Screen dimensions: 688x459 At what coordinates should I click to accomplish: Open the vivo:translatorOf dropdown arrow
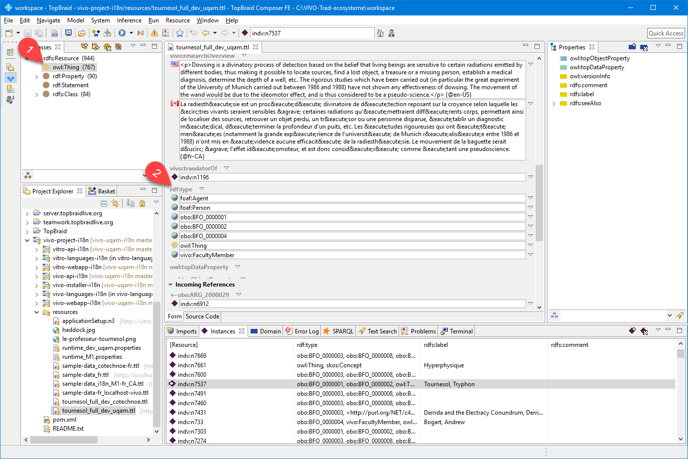[x=227, y=168]
